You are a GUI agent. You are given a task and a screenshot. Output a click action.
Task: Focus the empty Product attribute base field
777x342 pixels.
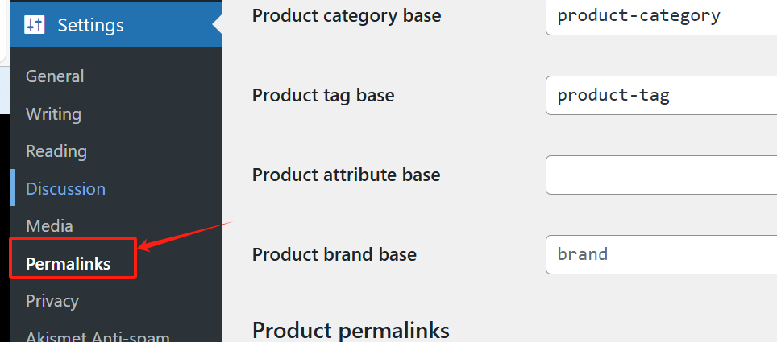661,175
